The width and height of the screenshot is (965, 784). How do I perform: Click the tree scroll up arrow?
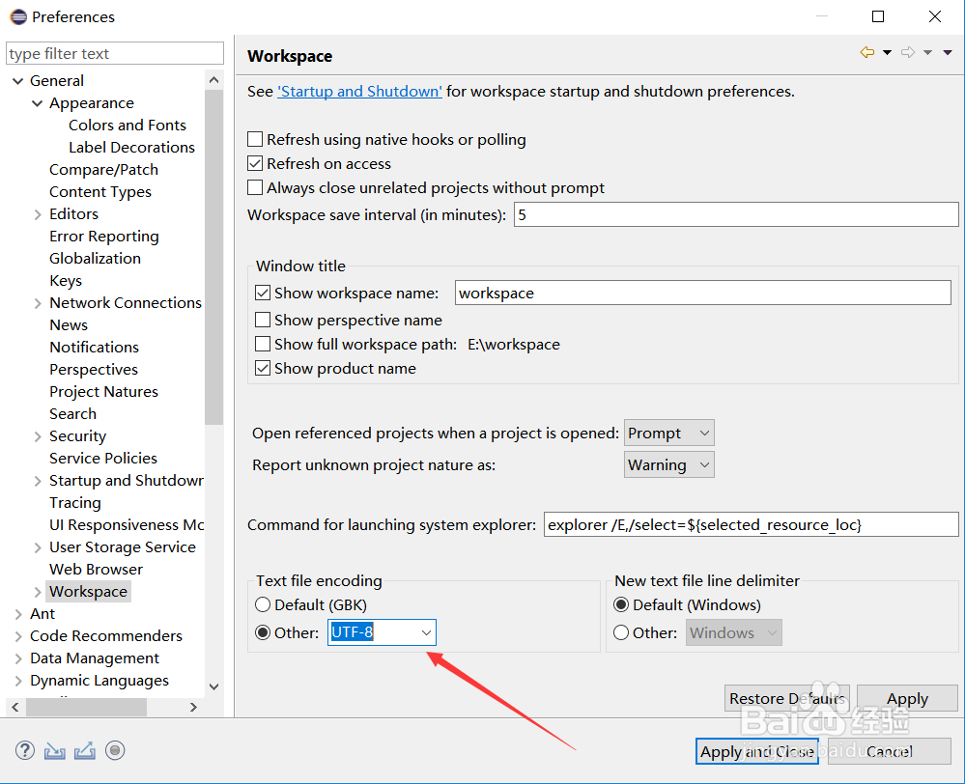pyautogui.click(x=214, y=80)
